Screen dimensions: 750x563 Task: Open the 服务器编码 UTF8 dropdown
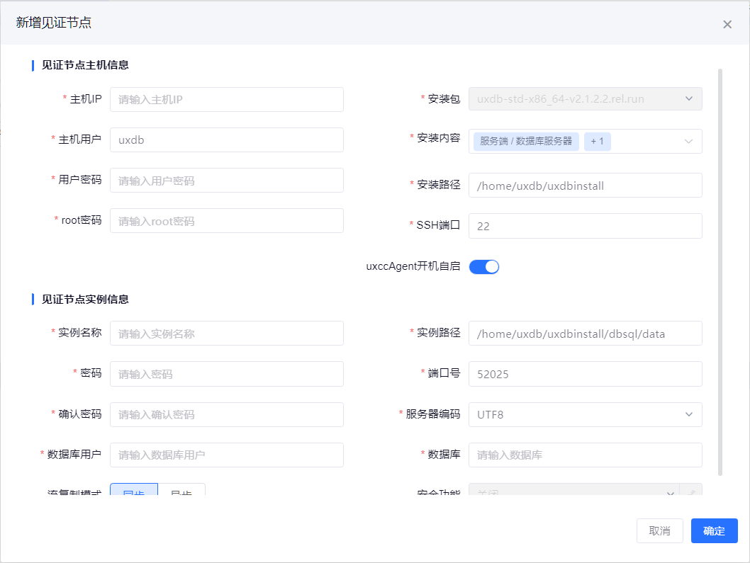tap(688, 414)
